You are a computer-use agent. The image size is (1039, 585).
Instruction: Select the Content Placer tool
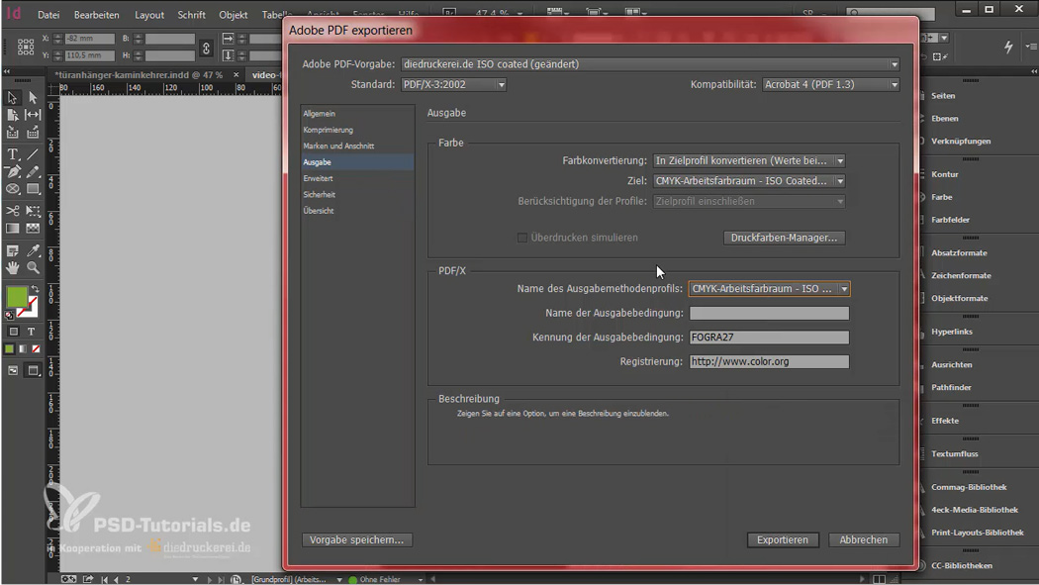click(x=33, y=133)
